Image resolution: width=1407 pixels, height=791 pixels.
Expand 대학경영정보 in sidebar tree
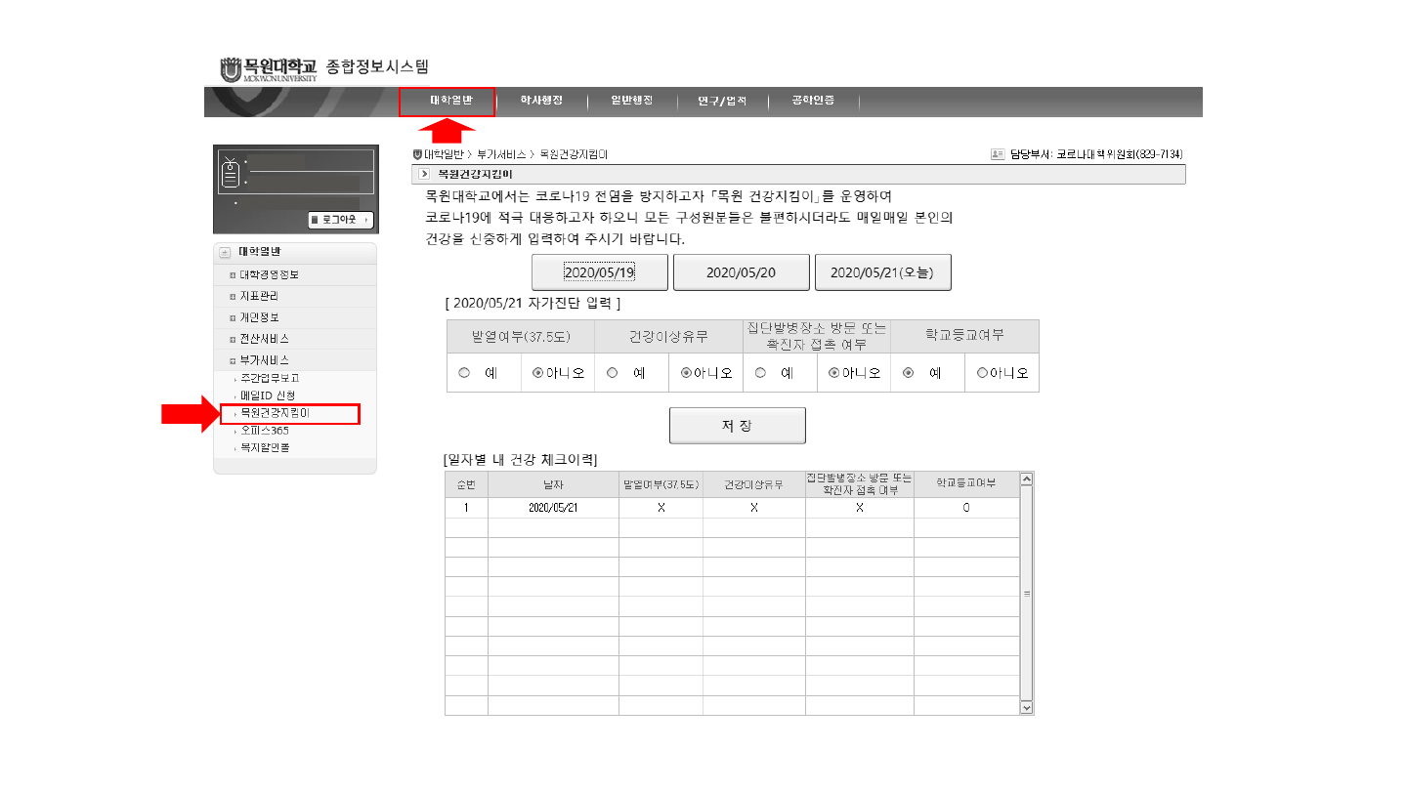click(x=233, y=274)
